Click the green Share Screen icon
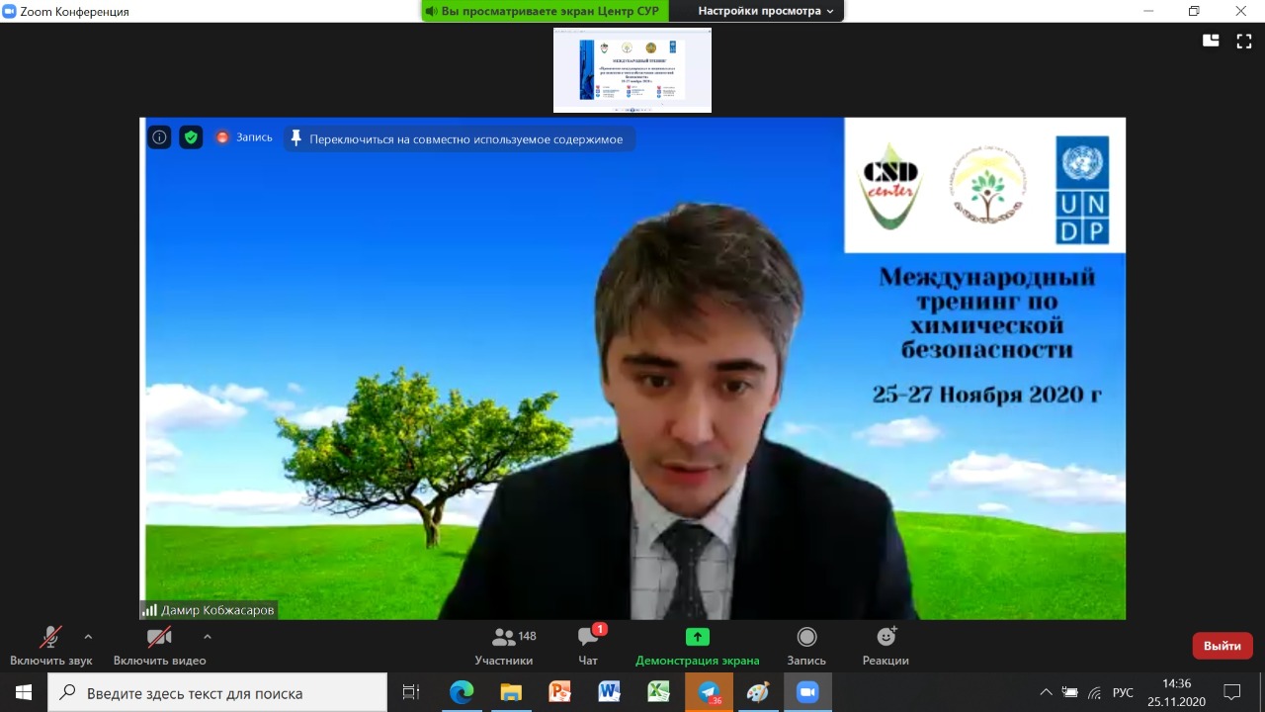The image size is (1265, 712). click(x=697, y=638)
